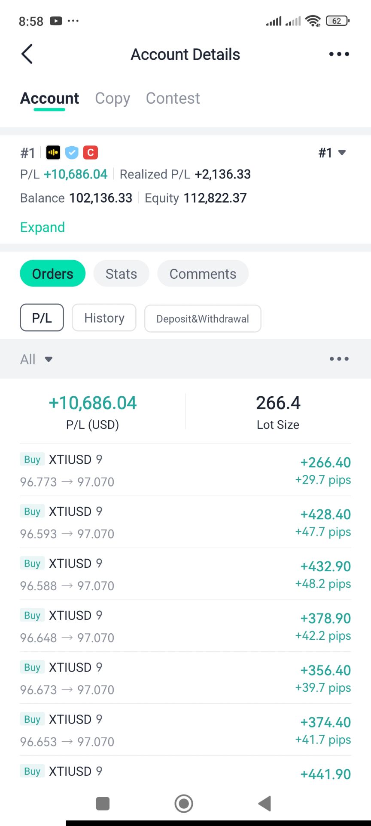Select the Stats pill
Image resolution: width=371 pixels, height=826 pixels.
[121, 274]
